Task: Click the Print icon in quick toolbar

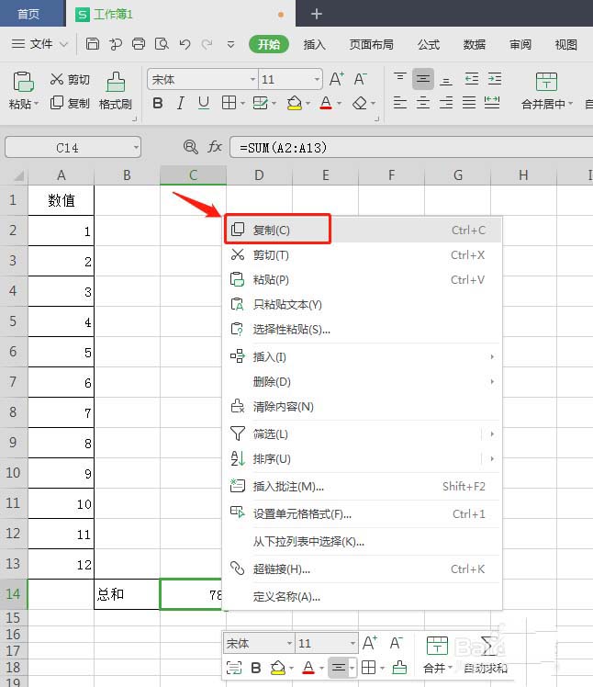Action: pyautogui.click(x=139, y=44)
